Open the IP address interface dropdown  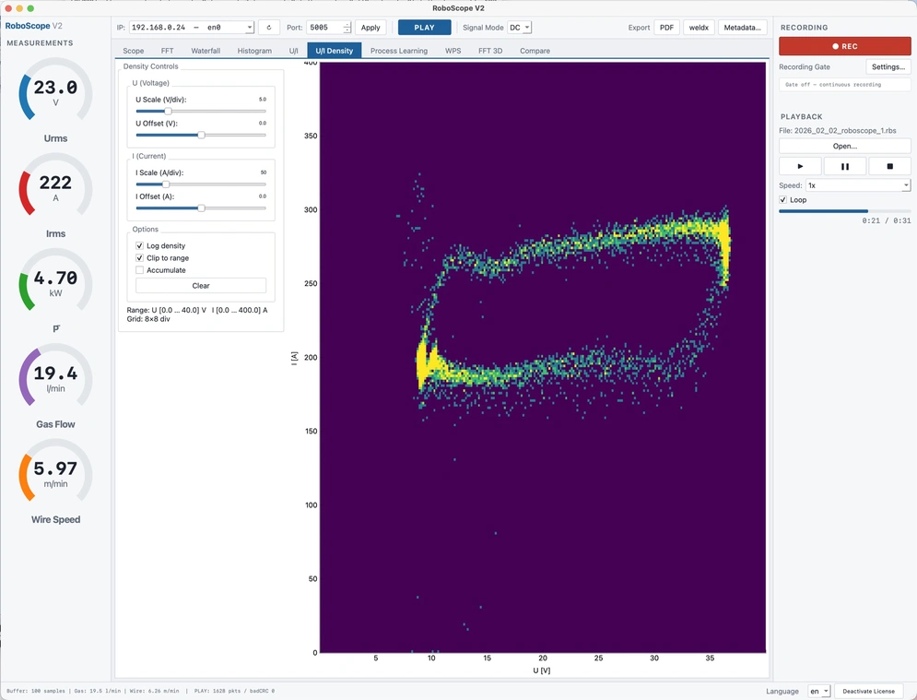point(192,28)
